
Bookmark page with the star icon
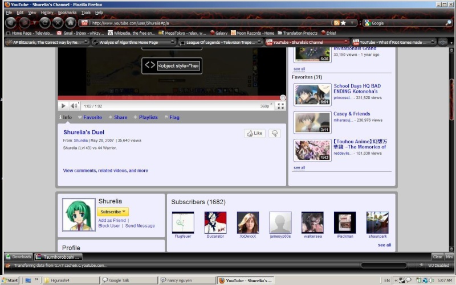click(x=344, y=23)
